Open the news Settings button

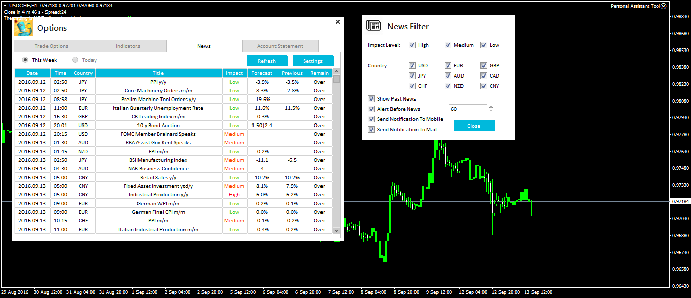(x=313, y=61)
